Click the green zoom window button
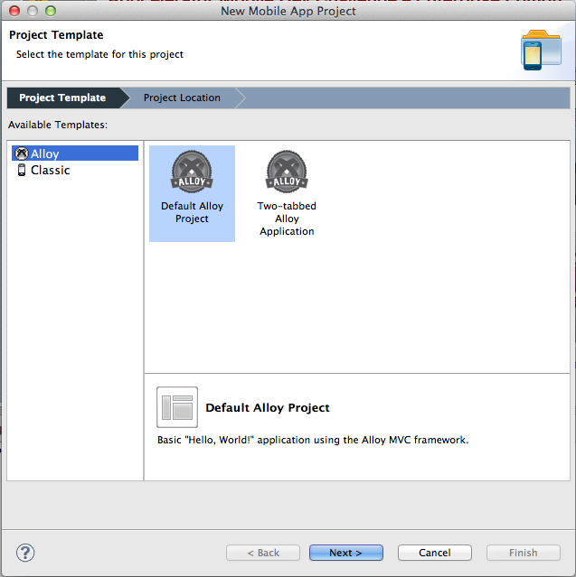 click(51, 11)
